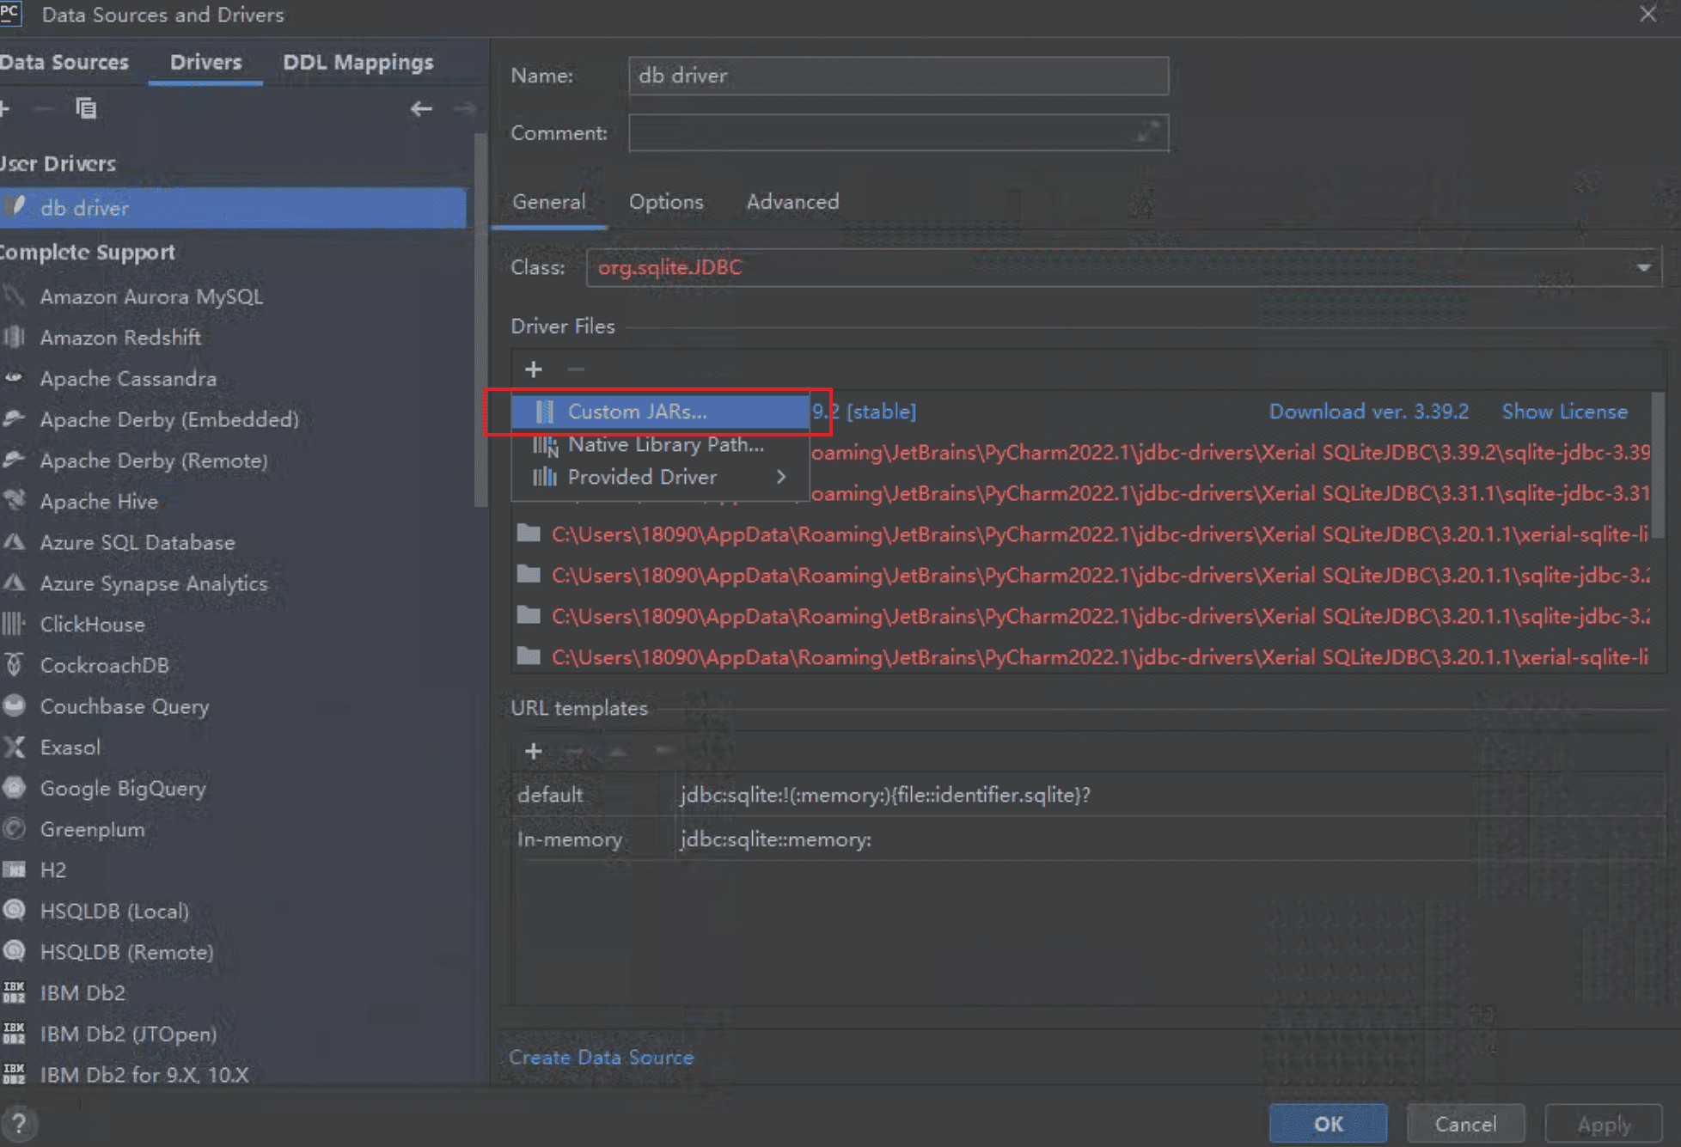
Task: Select Provided Driver menu entry
Action: [x=660, y=477]
